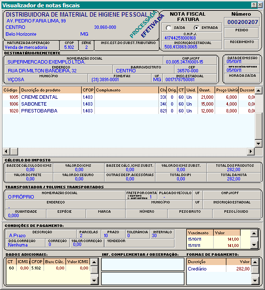
Task: Click product grid scroll right arrow
Action: (x=251, y=151)
